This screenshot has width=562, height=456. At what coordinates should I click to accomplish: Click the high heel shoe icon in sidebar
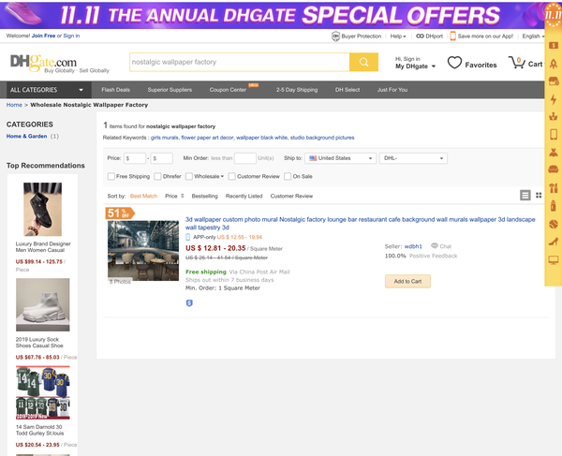pyautogui.click(x=554, y=242)
